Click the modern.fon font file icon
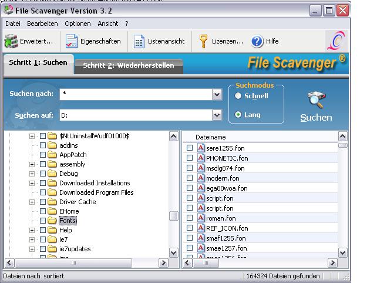 click(x=201, y=178)
